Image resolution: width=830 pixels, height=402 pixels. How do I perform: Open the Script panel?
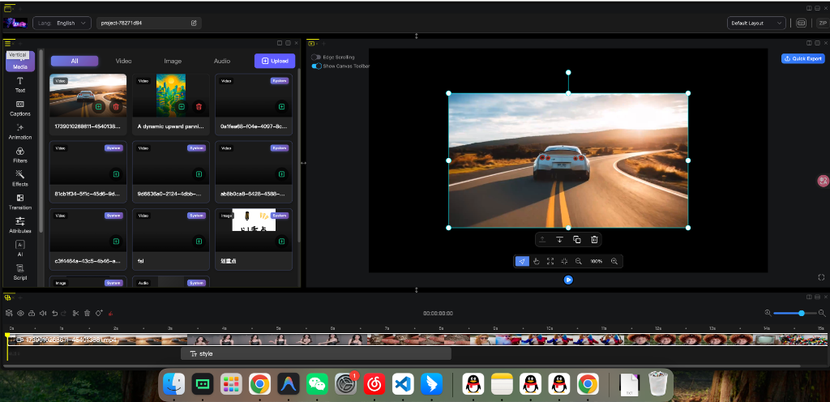click(20, 272)
